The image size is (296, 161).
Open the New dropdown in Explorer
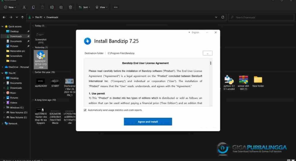tap(10, 7)
